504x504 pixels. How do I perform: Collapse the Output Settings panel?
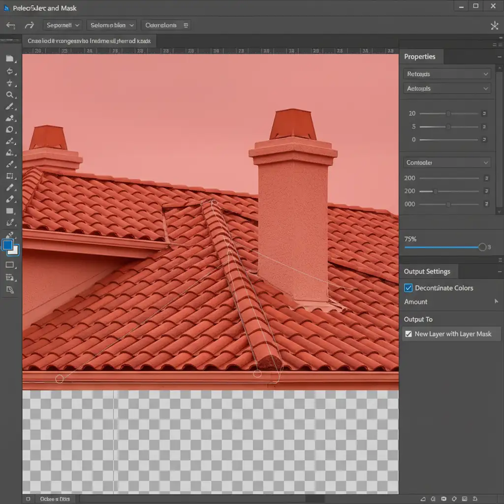point(499,271)
